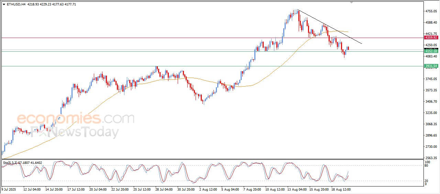
Task: Click the 14 Jul 20:00 time label
Action: (x=54, y=189)
